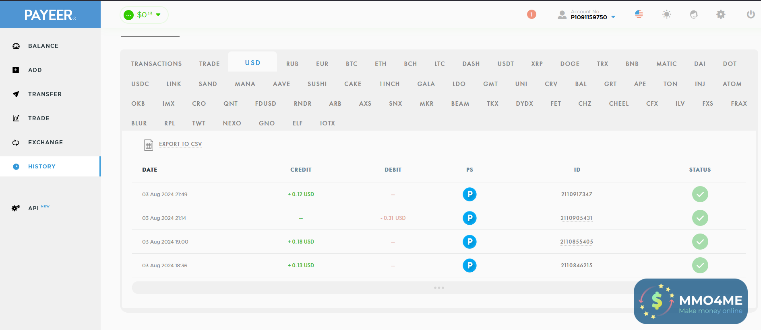Click the Payeer P icon for 18:36 transaction

469,265
